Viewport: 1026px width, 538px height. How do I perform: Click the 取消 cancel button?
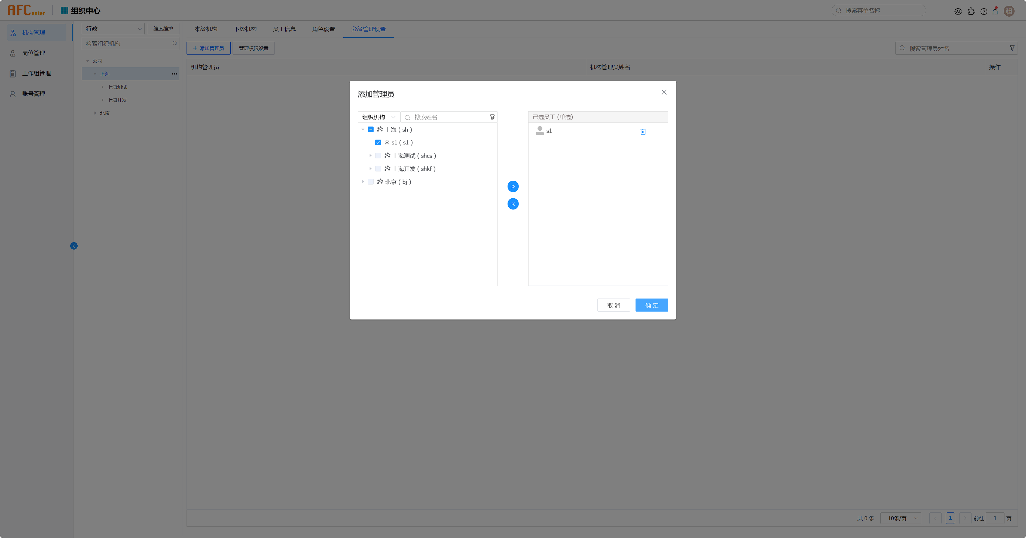click(x=613, y=305)
